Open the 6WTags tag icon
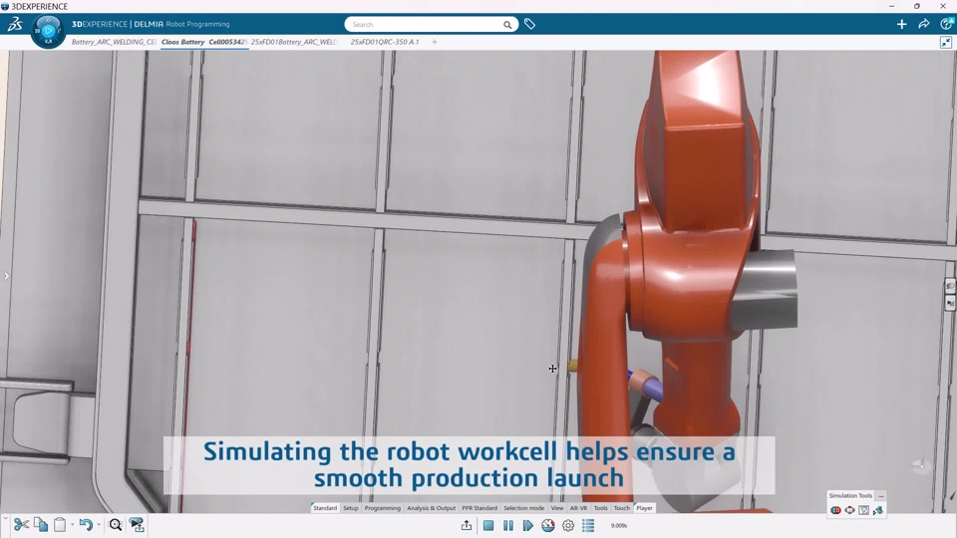Viewport: 957px width, 538px height. 529,24
